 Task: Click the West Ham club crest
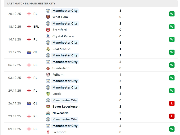[x=48, y=17]
